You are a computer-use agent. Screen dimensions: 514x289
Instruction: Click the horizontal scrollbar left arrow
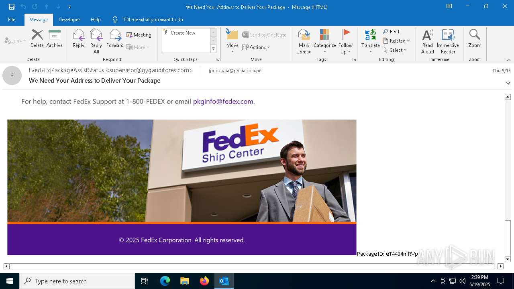tap(6, 266)
